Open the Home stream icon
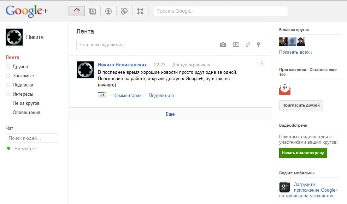Viewport: 347px width, 204px height. click(x=77, y=11)
